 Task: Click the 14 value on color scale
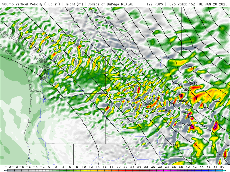pos(98,167)
